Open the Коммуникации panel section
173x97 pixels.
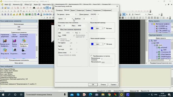[19, 24]
